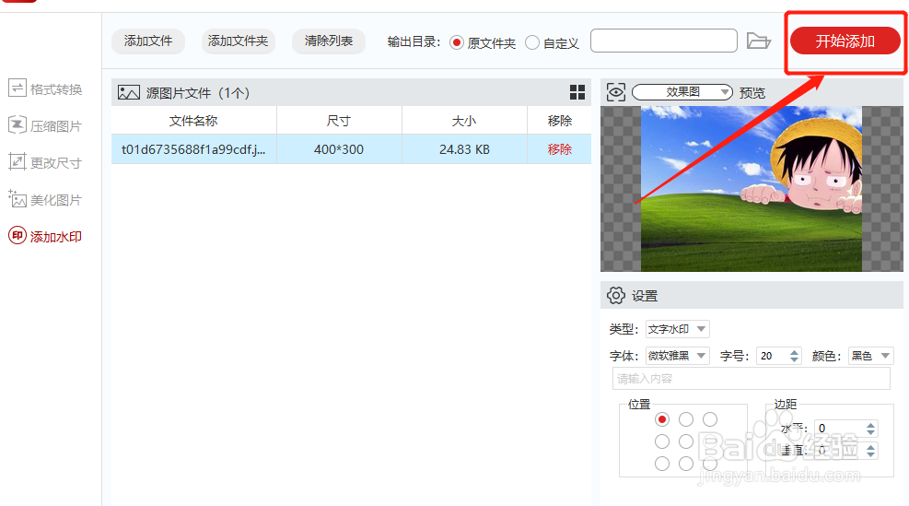The width and height of the screenshot is (909, 506).
Task: Select middle-left watermark position radio
Action: 662,441
